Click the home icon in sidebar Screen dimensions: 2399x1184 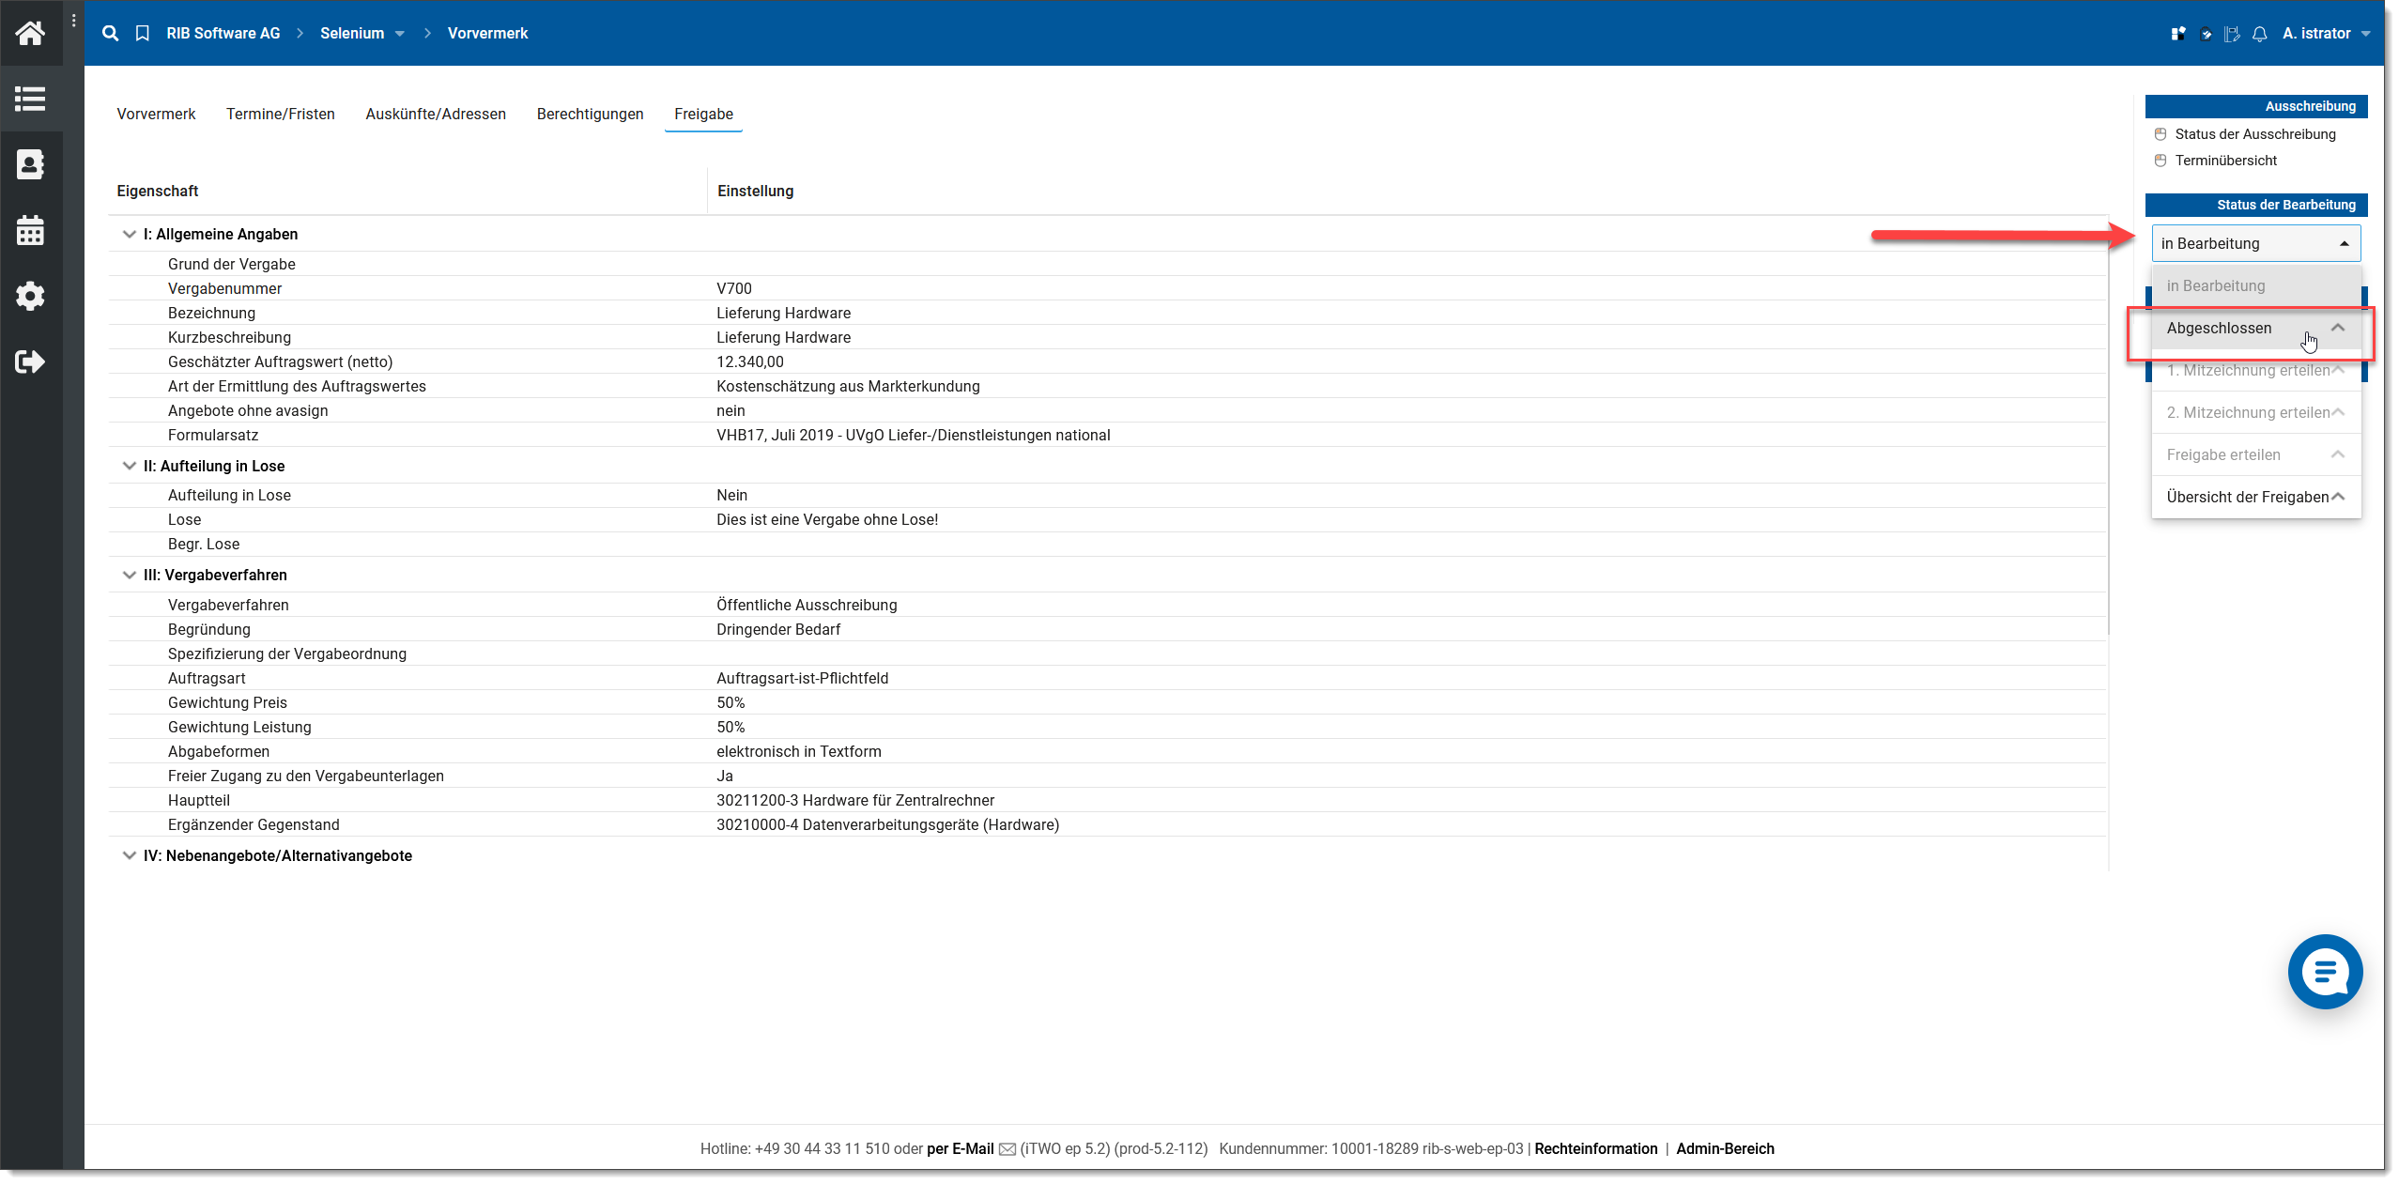30,34
